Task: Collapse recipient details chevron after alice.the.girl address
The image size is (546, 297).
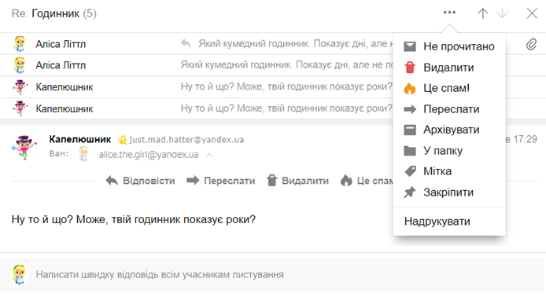Action: (209, 155)
